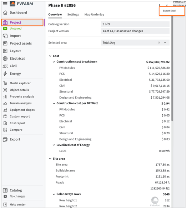Screen dimensions: 187x209
Task: Open the hamburger menu icon
Action: tap(5, 4)
